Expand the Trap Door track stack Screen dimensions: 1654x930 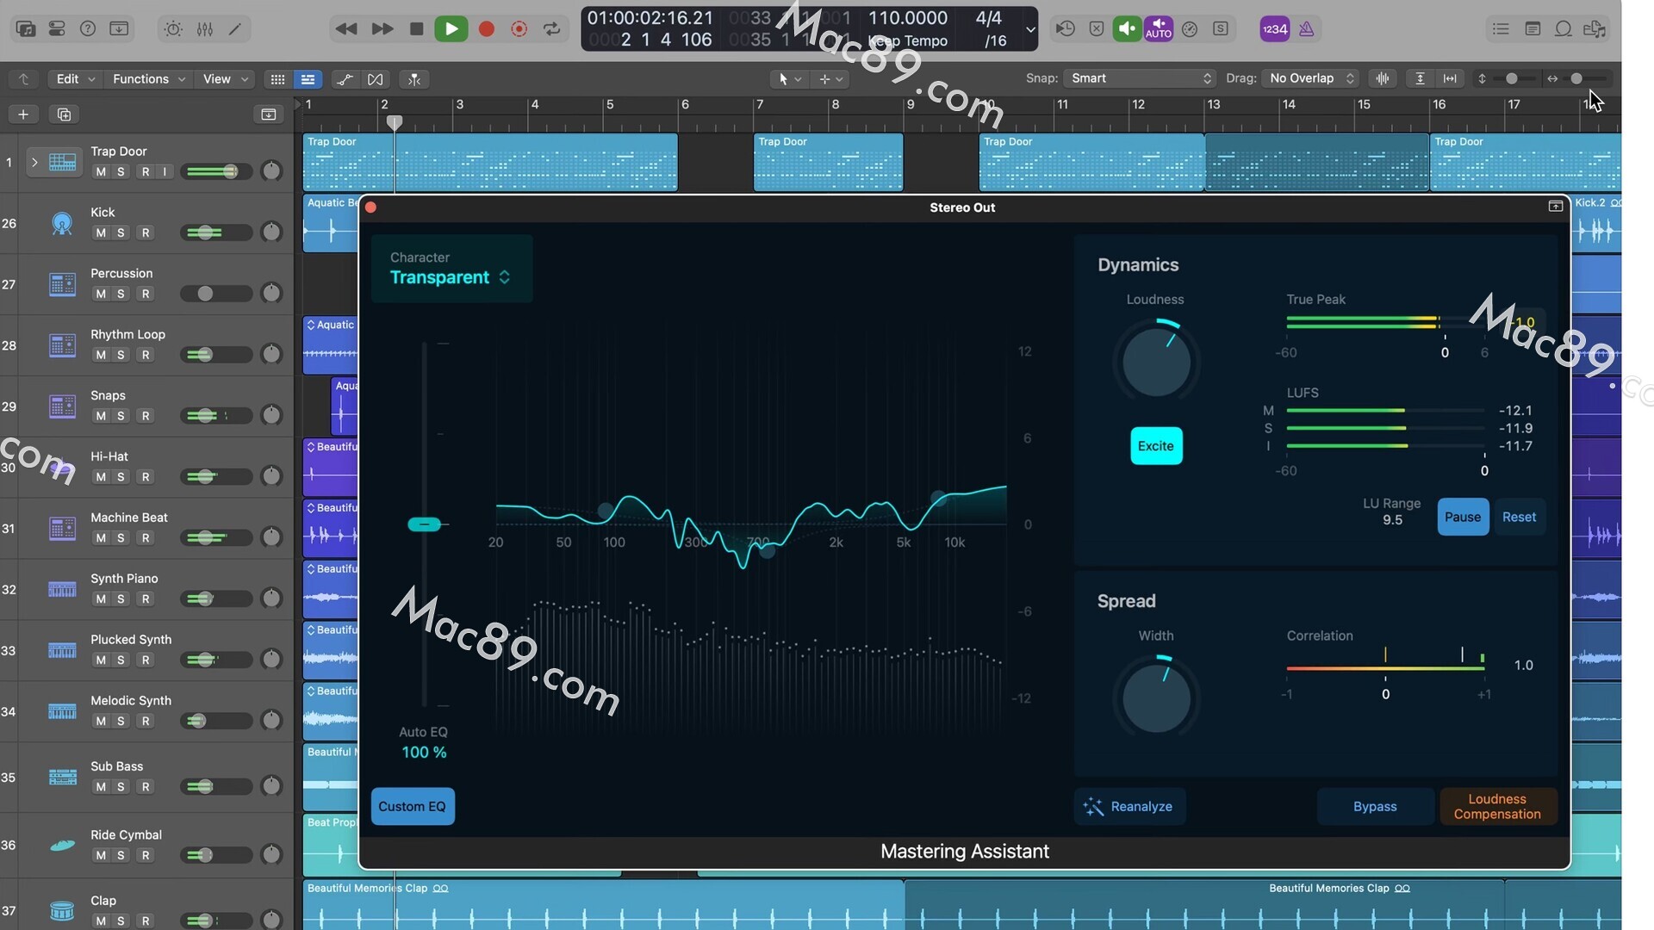point(34,162)
